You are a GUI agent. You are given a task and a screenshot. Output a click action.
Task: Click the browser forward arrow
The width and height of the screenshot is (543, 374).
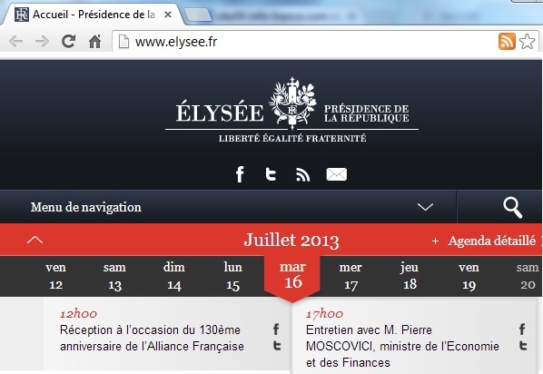point(43,42)
